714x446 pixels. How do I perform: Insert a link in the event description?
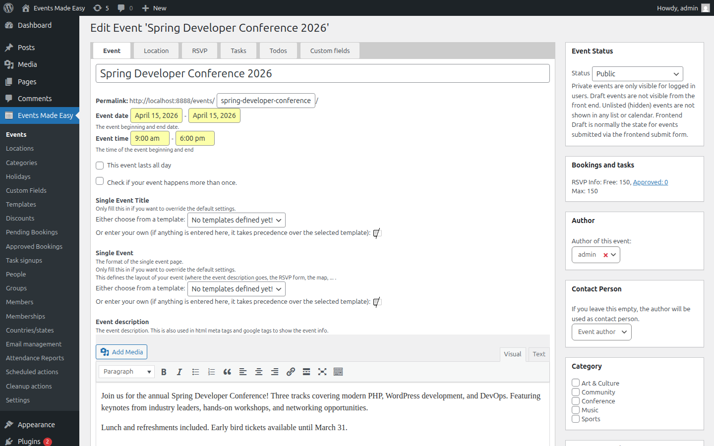[x=291, y=372]
